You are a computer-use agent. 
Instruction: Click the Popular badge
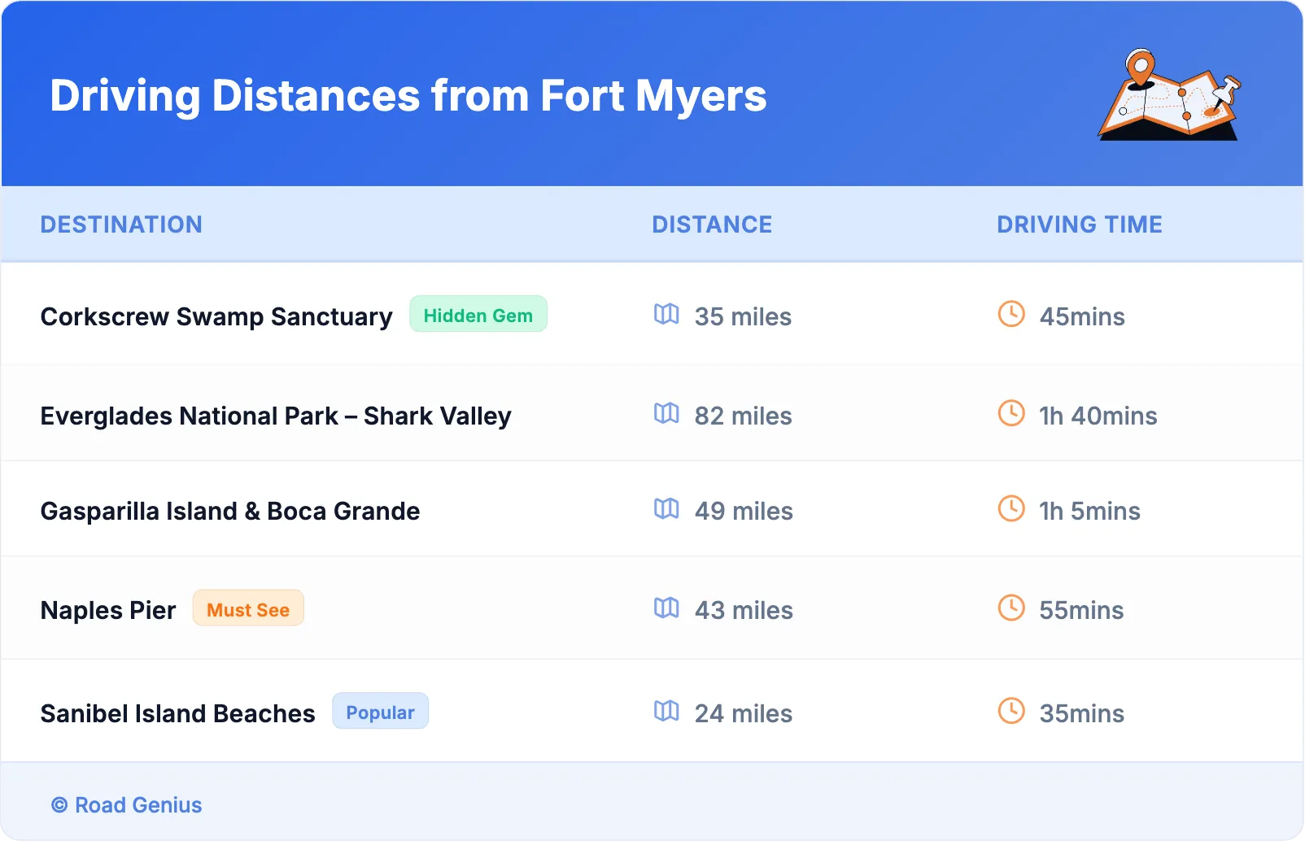[380, 712]
